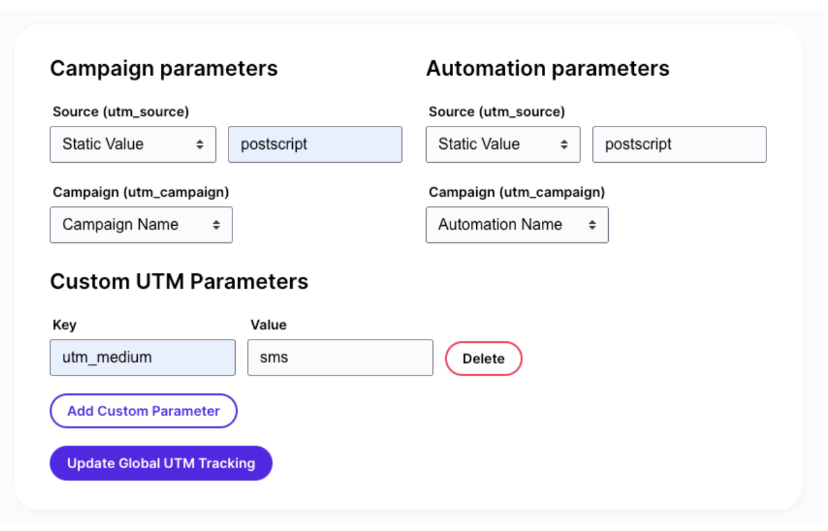Delete the utm_medium custom parameter
The height and width of the screenshot is (531, 828).
pyautogui.click(x=484, y=358)
